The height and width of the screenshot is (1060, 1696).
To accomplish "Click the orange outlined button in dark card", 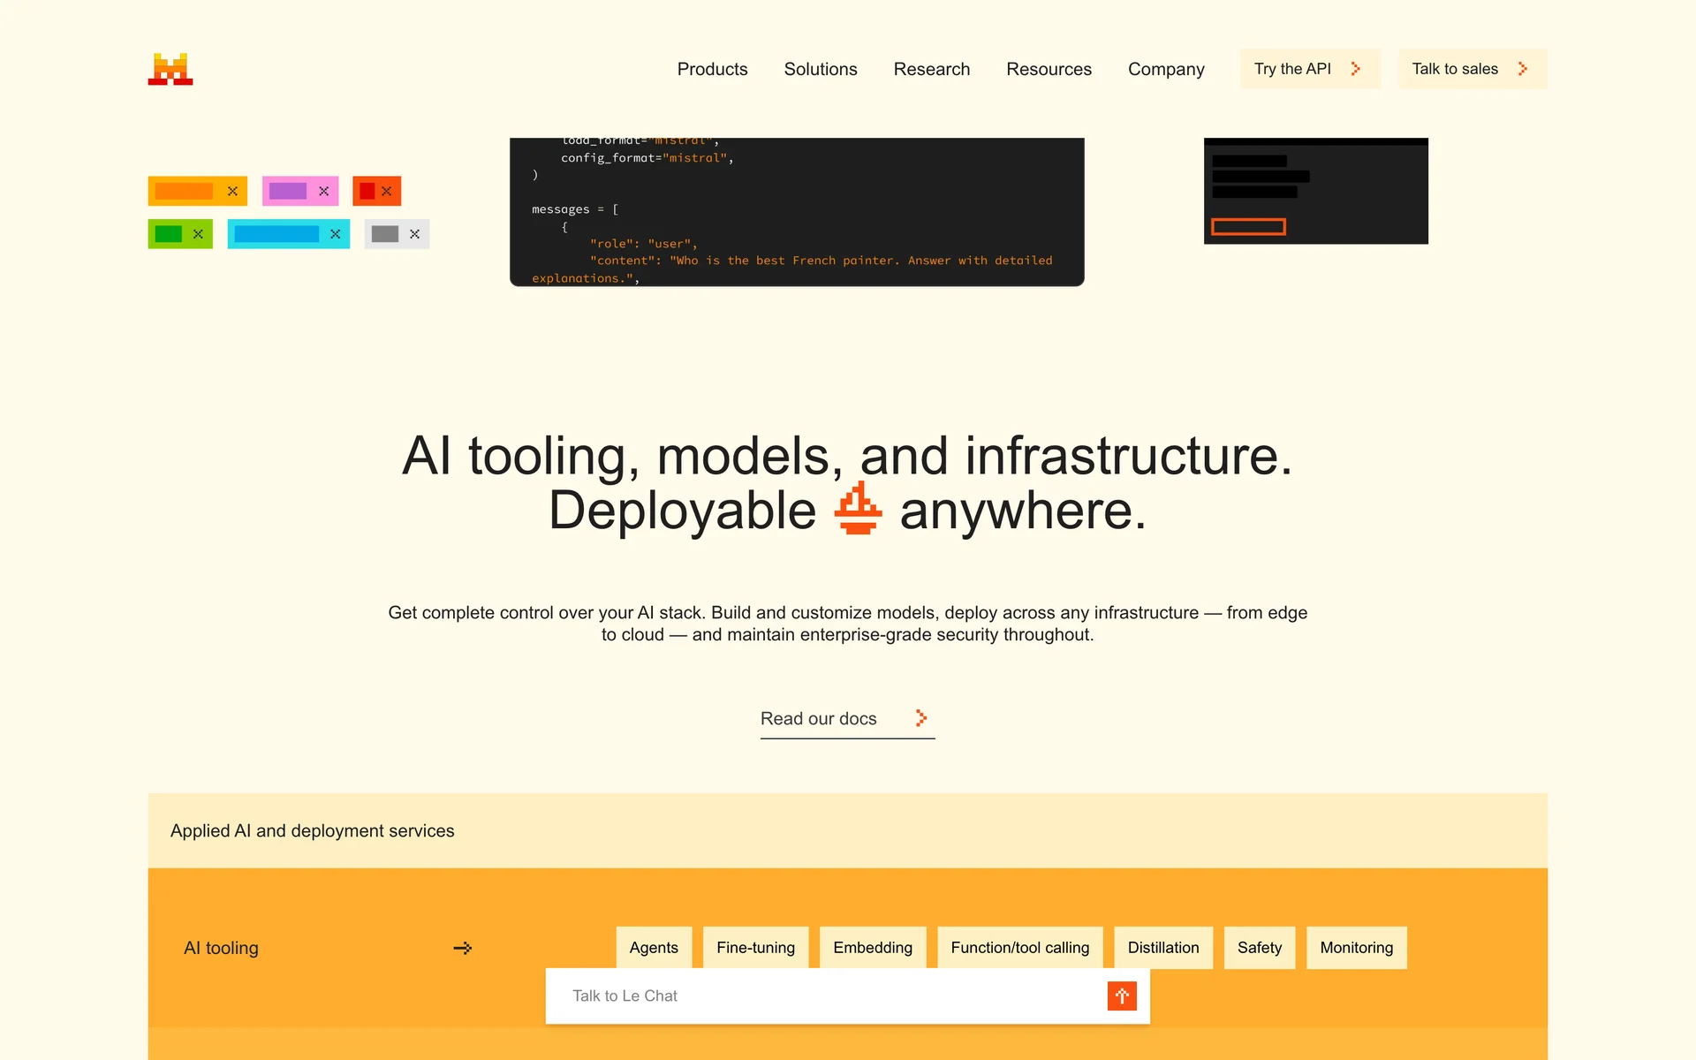I will pyautogui.click(x=1248, y=227).
